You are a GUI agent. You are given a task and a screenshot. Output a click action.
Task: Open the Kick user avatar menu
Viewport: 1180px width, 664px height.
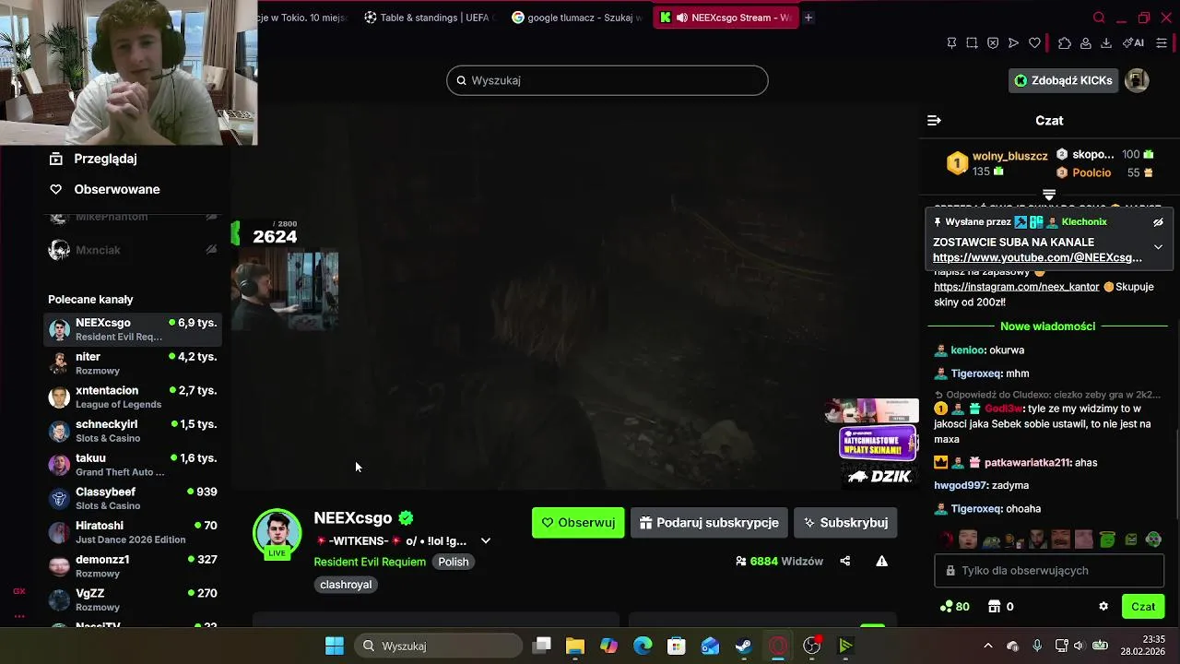[1137, 80]
